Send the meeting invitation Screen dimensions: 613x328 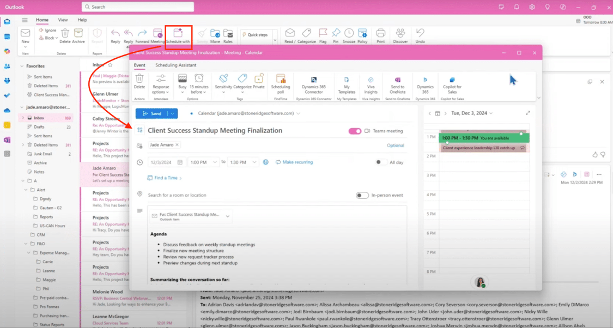point(151,114)
